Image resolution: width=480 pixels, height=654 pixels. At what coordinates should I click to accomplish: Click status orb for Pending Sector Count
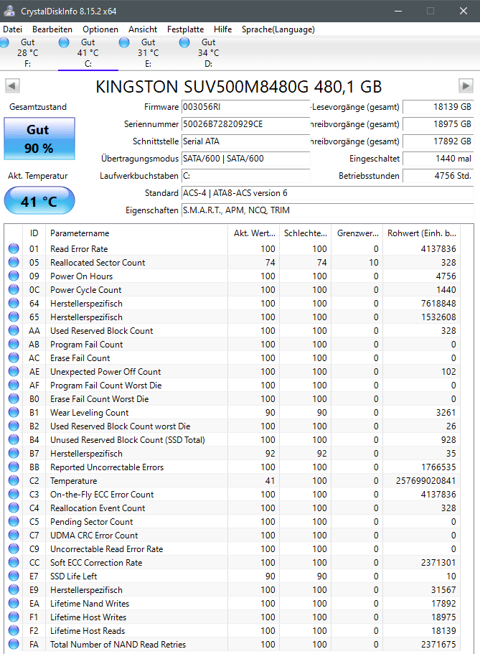click(14, 521)
